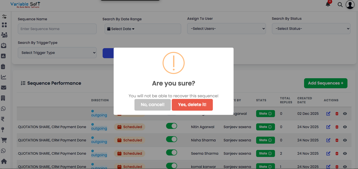Screen dimensions: 358x169
Task: Expand the Select Users dropdown
Action: click(x=226, y=29)
